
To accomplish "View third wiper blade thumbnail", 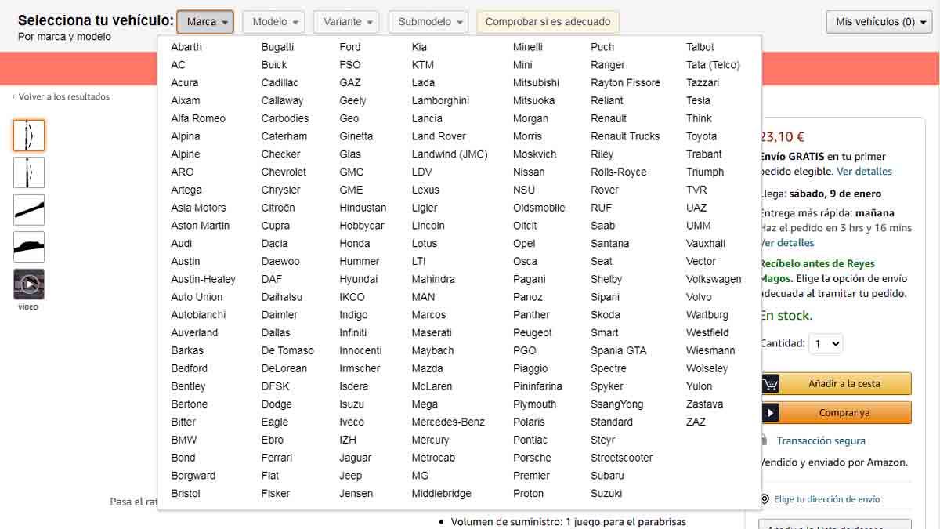I will tap(29, 210).
